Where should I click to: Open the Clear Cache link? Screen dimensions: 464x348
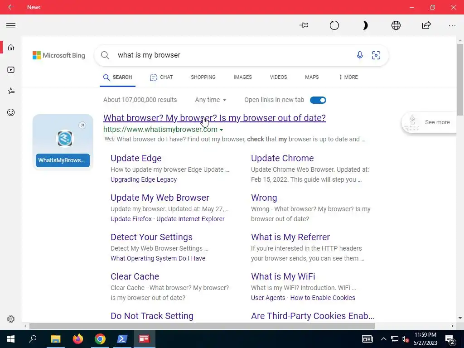tap(135, 276)
